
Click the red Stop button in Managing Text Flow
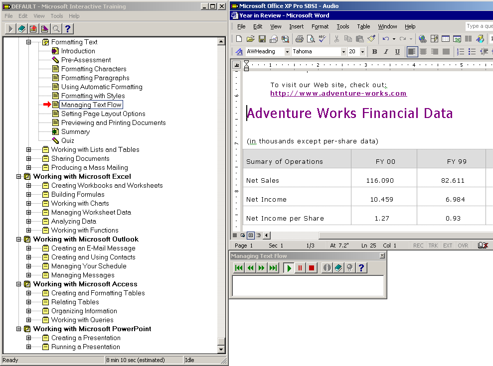311,268
